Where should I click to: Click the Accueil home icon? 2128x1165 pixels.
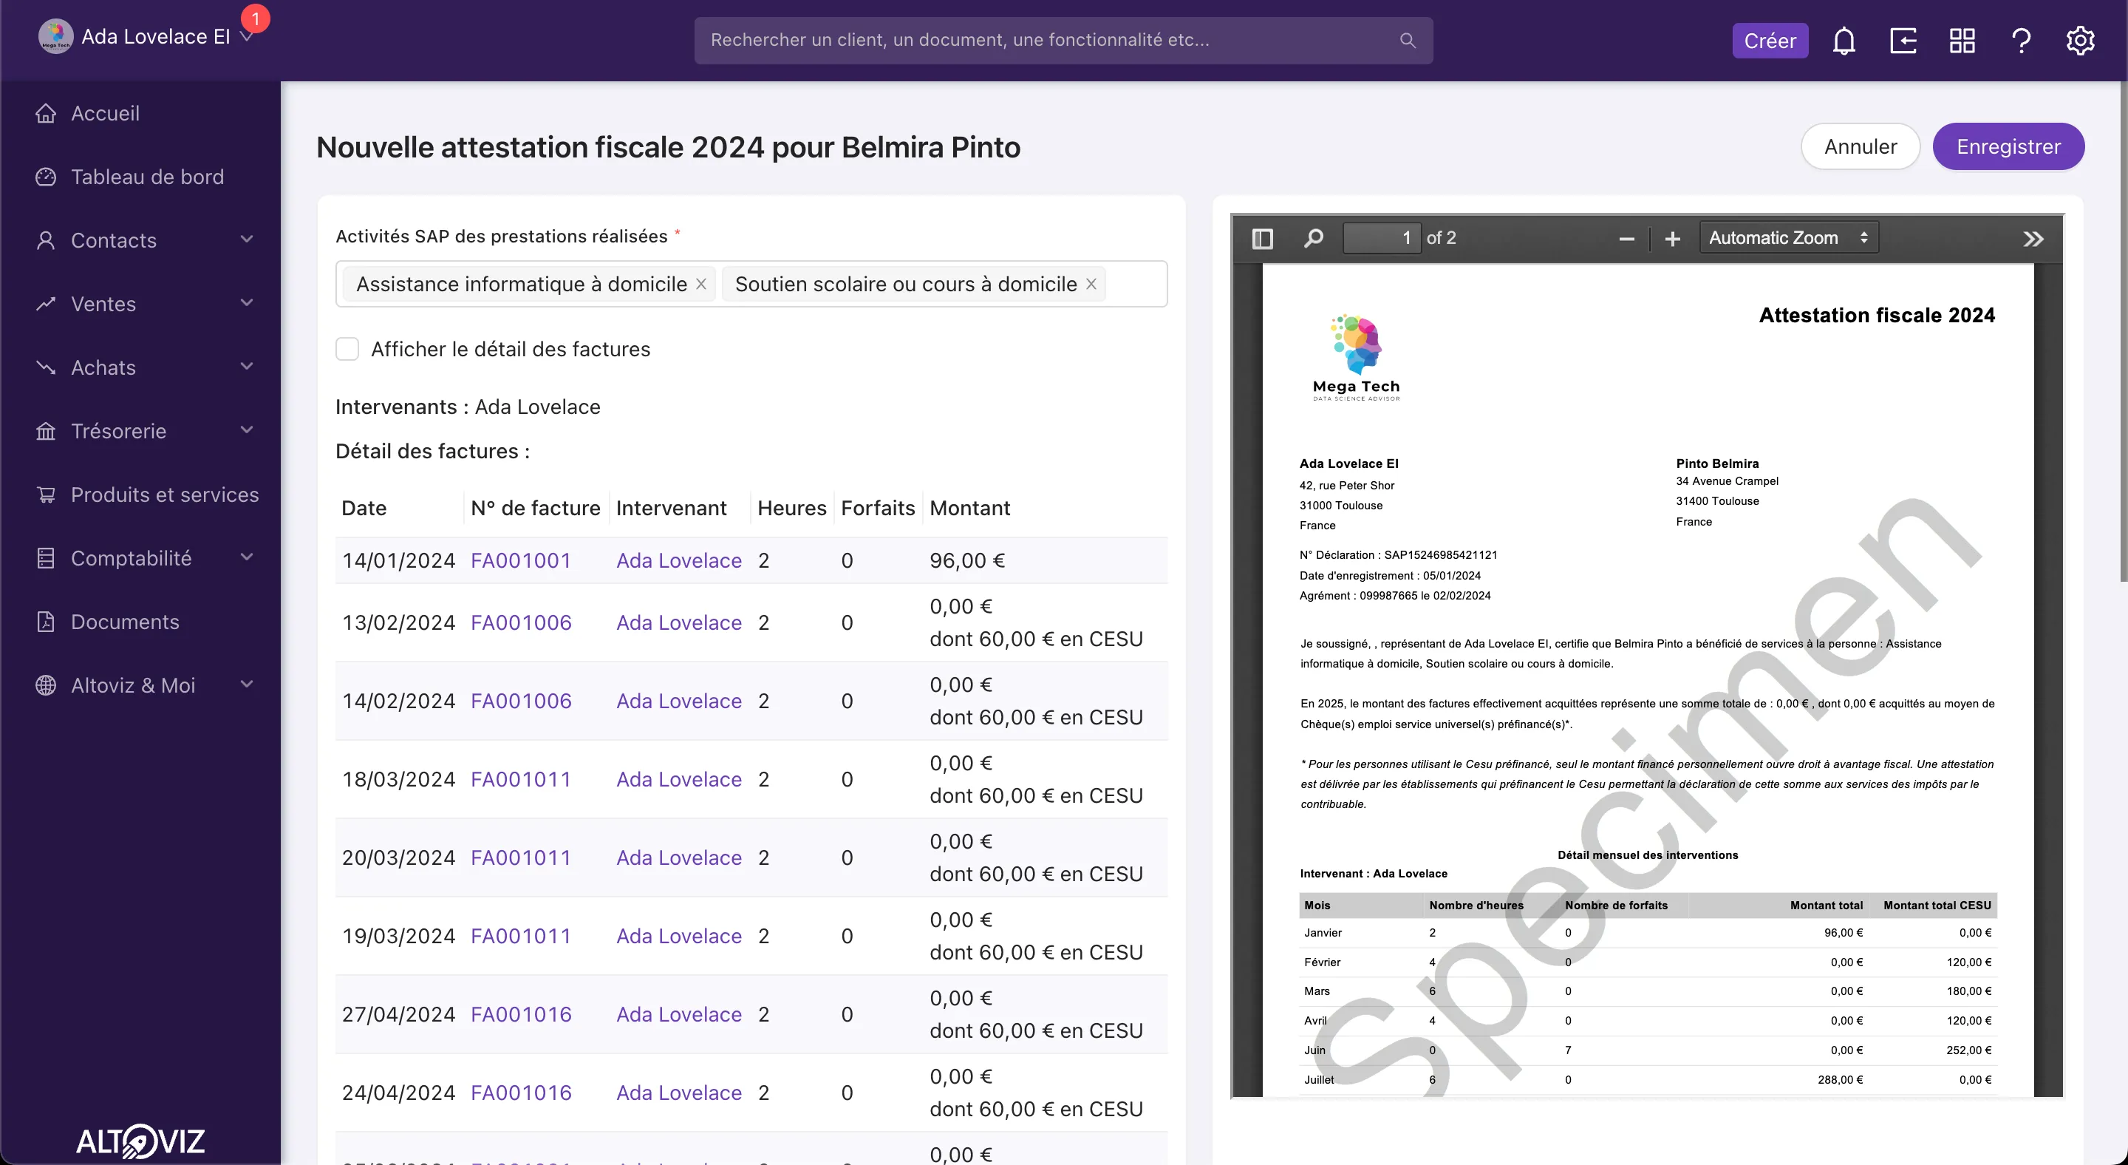click(x=47, y=113)
